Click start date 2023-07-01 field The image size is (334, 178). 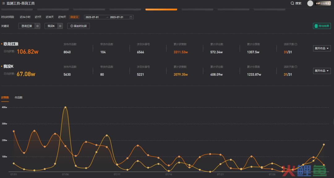tap(92, 17)
